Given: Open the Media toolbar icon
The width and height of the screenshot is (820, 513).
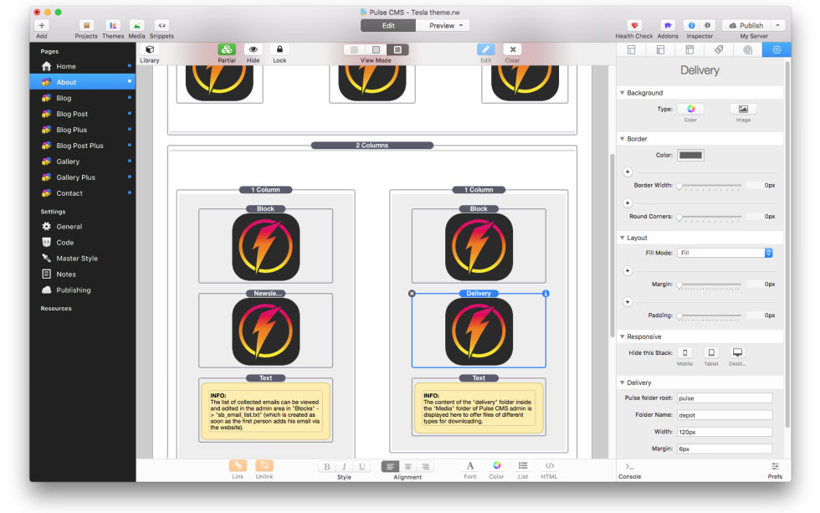Looking at the screenshot, I should point(136,25).
